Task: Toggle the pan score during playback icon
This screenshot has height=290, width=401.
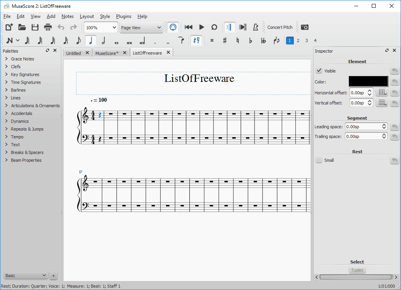Action: coord(242,27)
